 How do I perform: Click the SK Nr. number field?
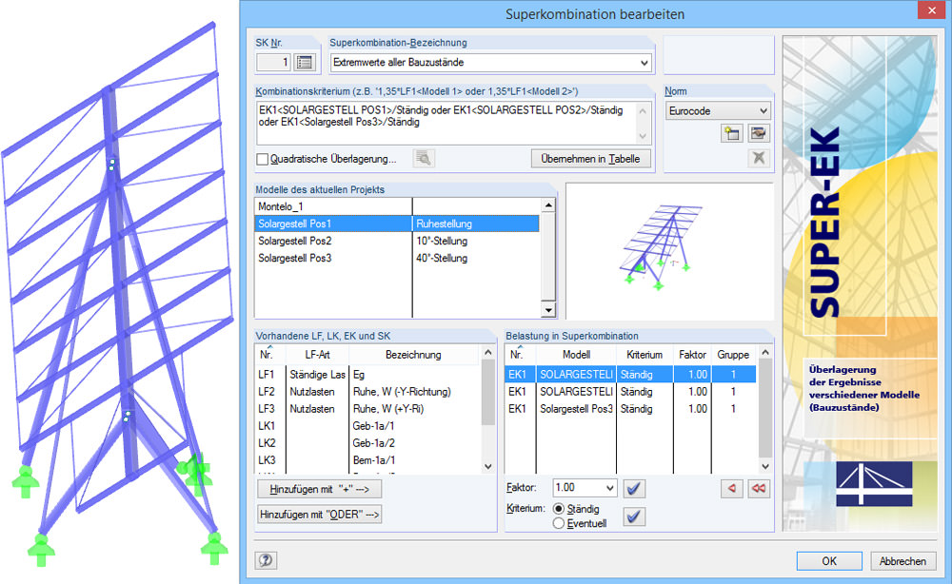coord(274,63)
